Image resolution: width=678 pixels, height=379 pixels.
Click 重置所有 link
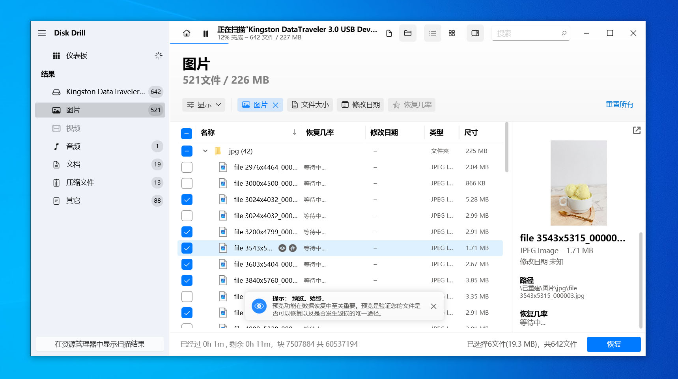[619, 105]
